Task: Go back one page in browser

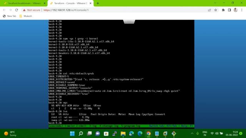Action: coord(4,10)
